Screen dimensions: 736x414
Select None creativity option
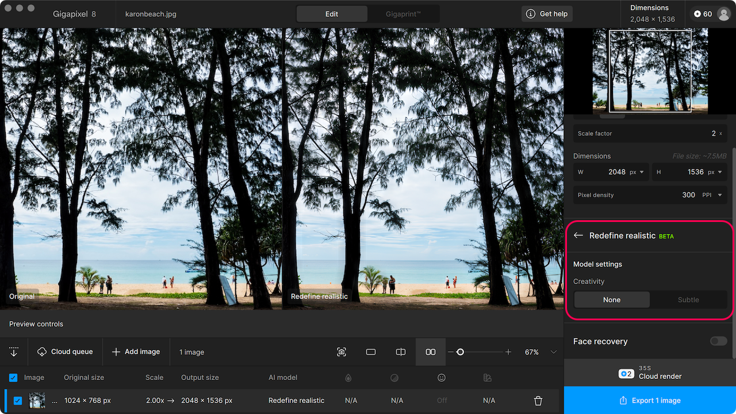pyautogui.click(x=612, y=300)
